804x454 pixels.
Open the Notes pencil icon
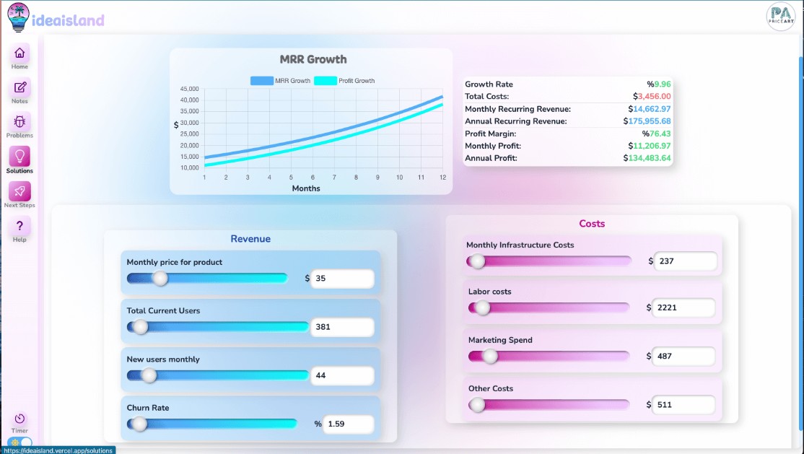19,88
